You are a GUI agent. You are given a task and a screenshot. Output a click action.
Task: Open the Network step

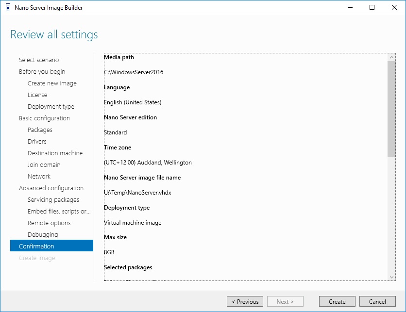39,177
